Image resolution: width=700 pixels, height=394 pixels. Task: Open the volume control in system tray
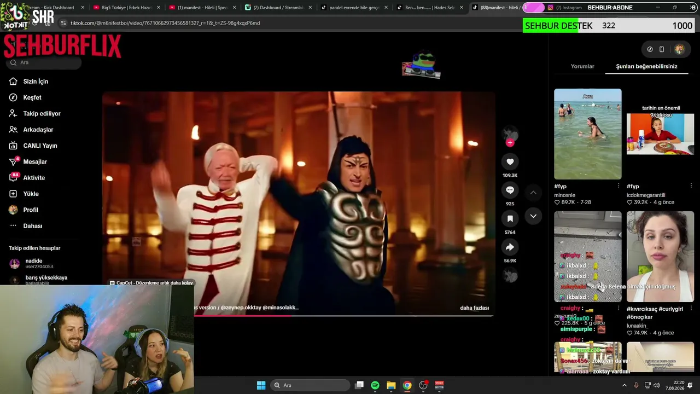point(656,385)
